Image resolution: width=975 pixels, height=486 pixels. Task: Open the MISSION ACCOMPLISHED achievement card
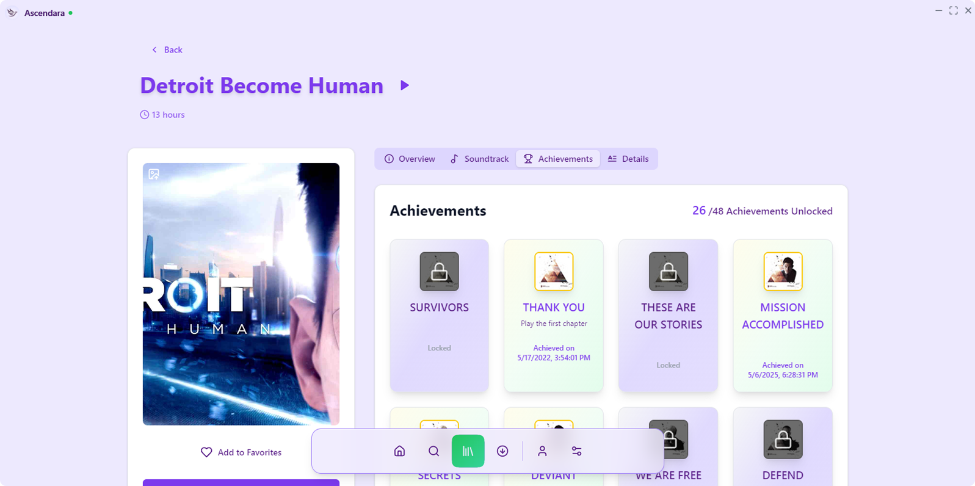pyautogui.click(x=783, y=315)
